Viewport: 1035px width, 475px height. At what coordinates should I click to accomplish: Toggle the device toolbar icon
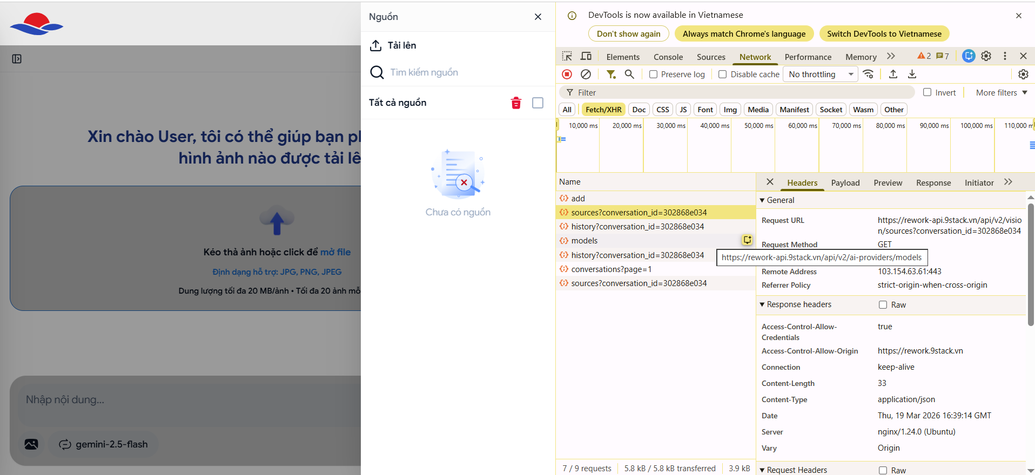(586, 56)
